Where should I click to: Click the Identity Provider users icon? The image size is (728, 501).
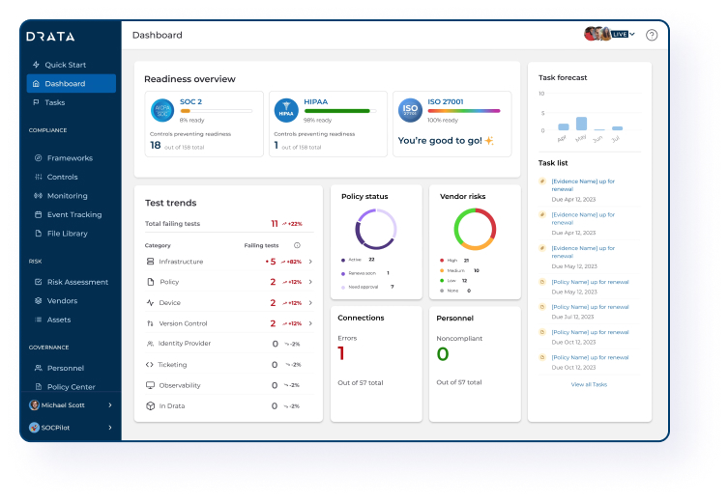click(x=150, y=344)
